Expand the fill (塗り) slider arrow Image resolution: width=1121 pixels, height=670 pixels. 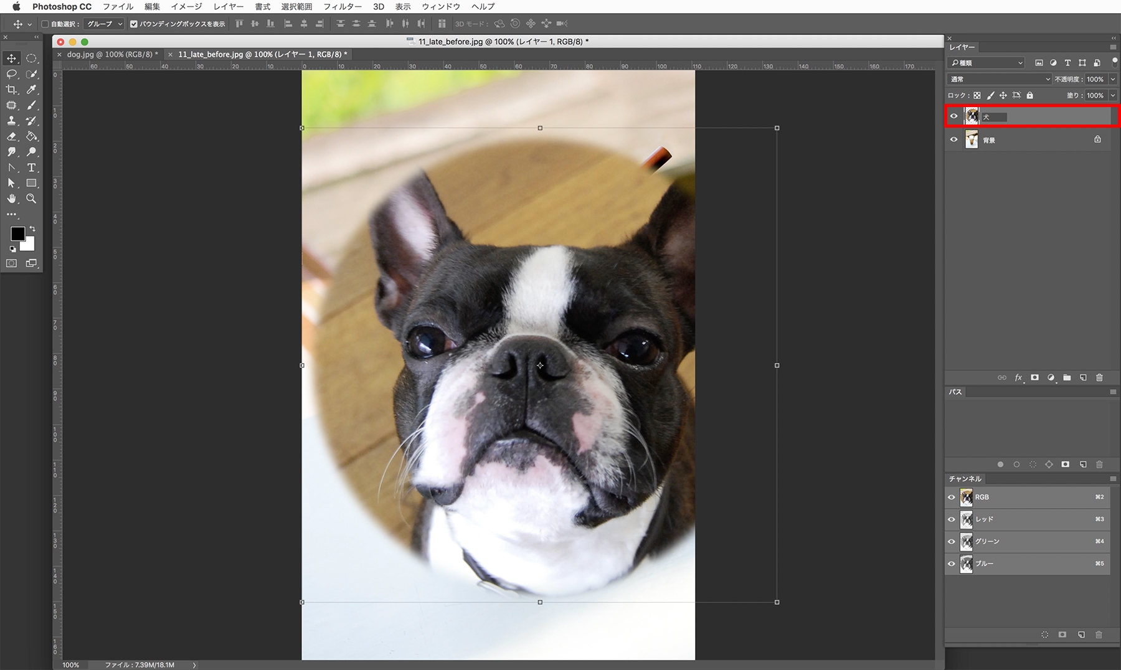pyautogui.click(x=1113, y=95)
